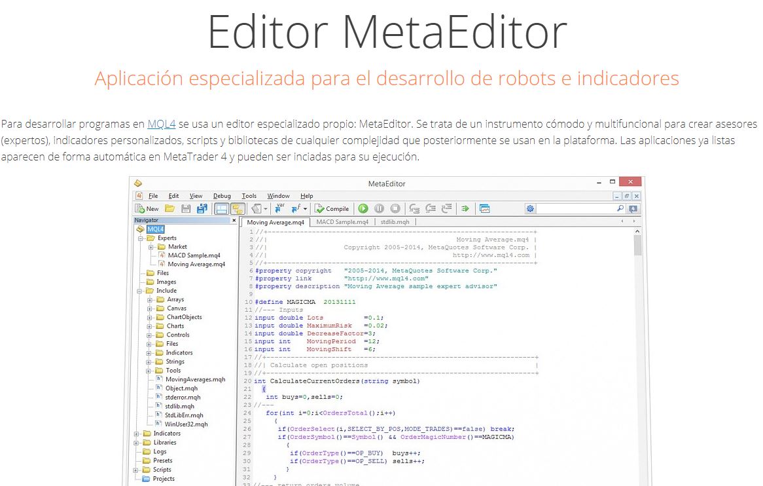Click the list functions 'f' icon

296,208
